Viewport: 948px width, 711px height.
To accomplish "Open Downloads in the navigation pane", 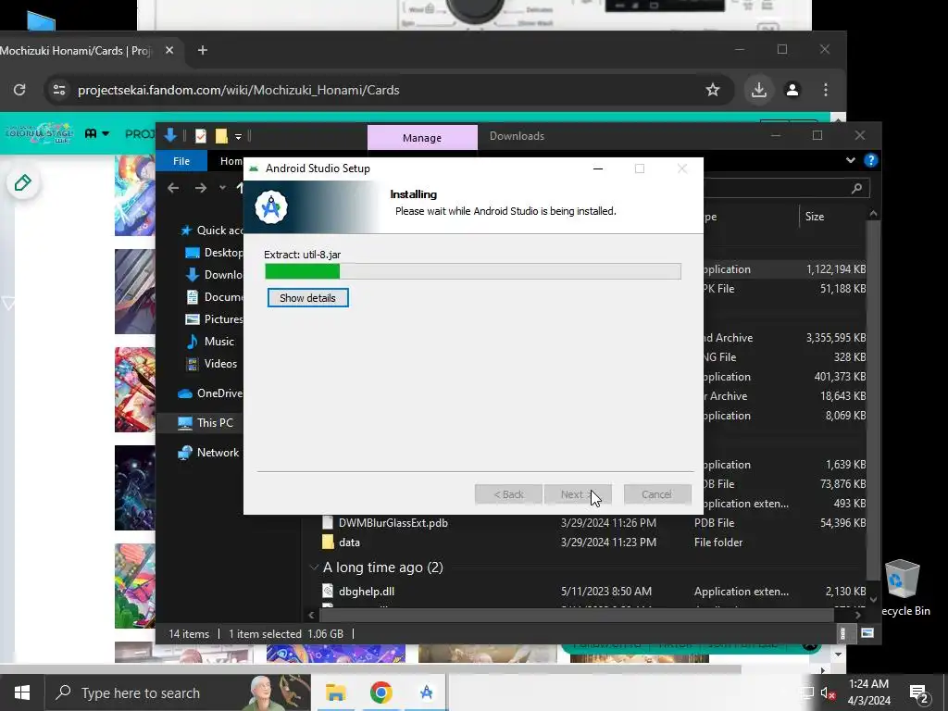I will point(215,274).
